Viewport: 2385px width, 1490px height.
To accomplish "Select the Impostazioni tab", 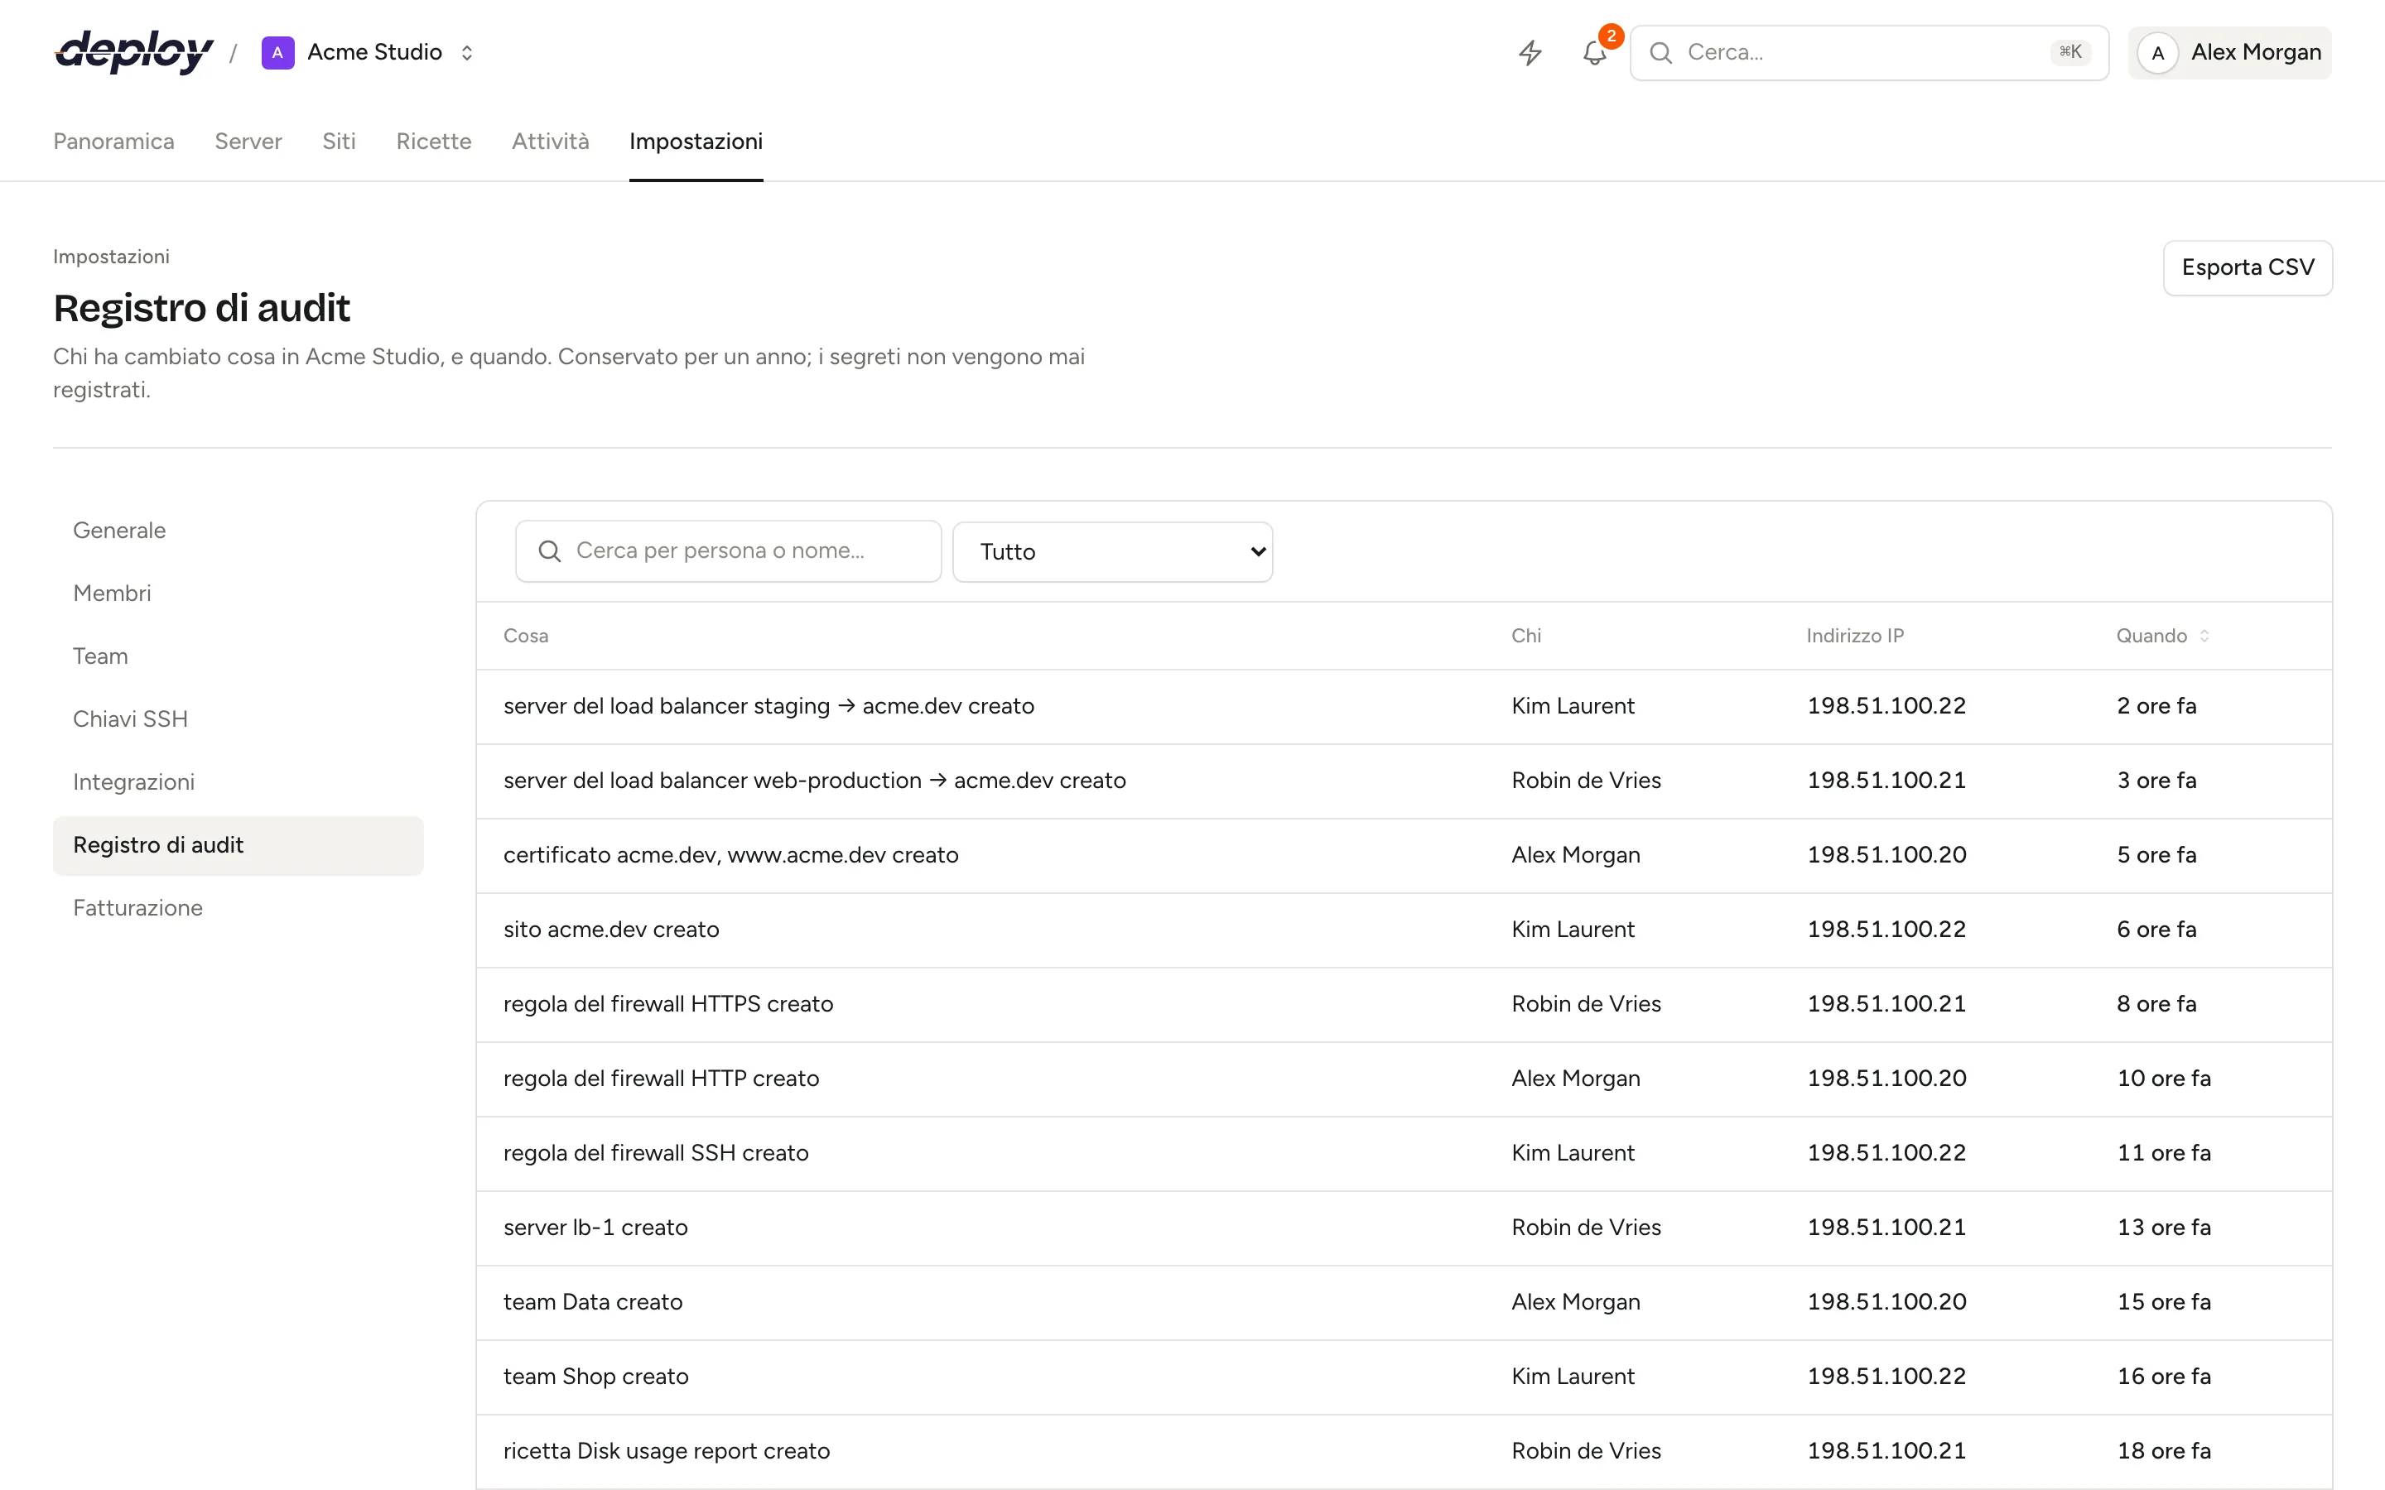I will click(x=696, y=141).
